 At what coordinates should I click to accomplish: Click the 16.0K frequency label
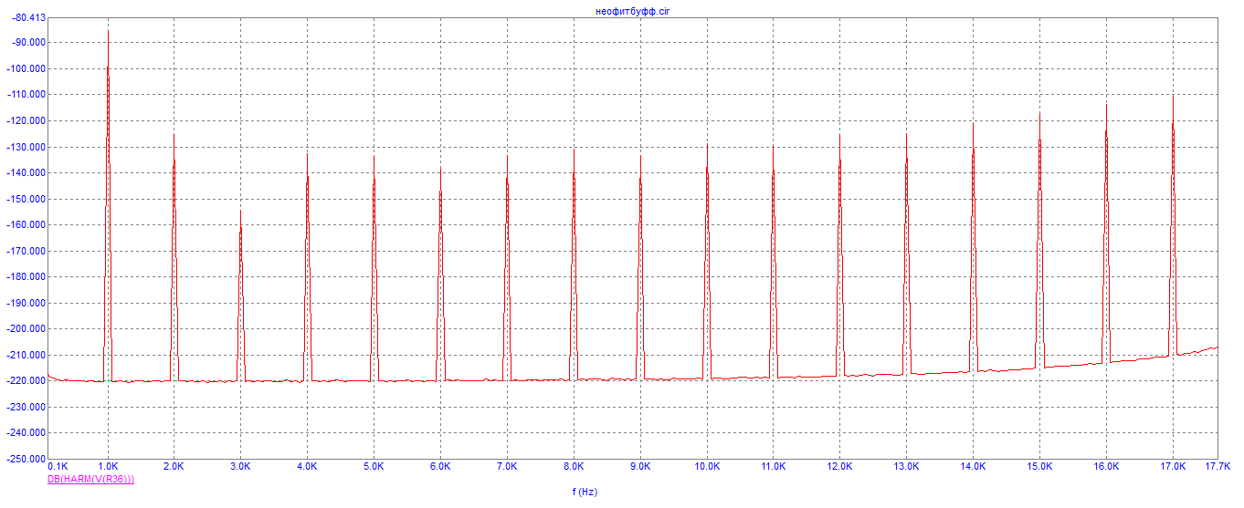click(1106, 466)
